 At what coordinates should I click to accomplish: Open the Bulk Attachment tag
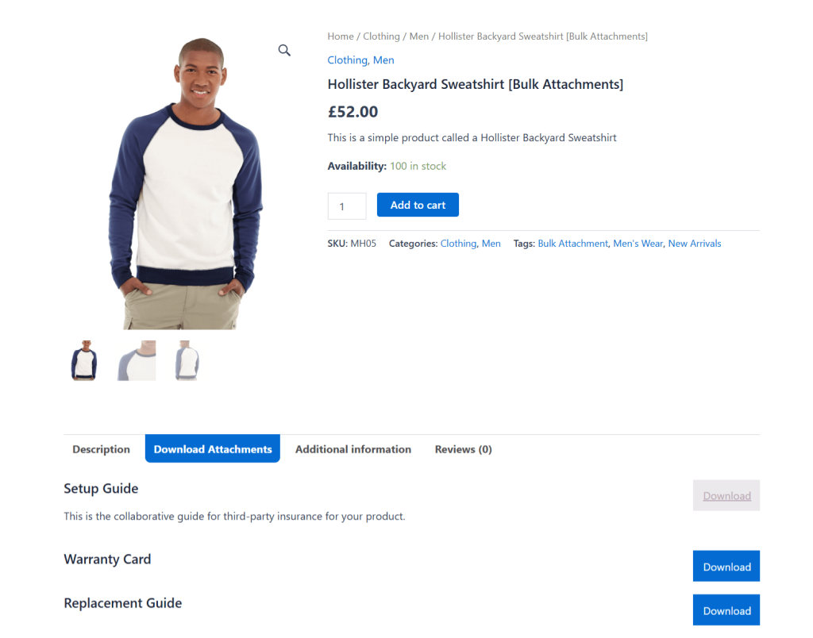pos(572,243)
